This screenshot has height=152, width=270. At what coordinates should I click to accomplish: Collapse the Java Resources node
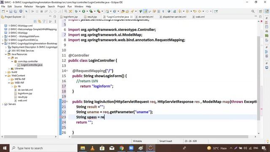(5, 54)
